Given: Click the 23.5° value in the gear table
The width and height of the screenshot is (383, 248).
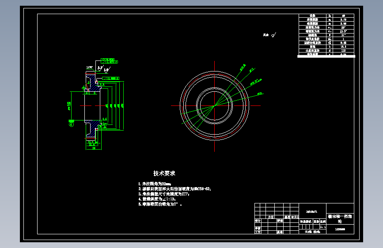Looking at the screenshot, I should 343,31.
